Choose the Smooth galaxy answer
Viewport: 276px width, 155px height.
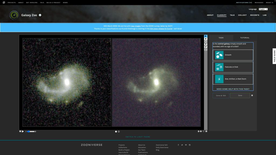coord(233,55)
